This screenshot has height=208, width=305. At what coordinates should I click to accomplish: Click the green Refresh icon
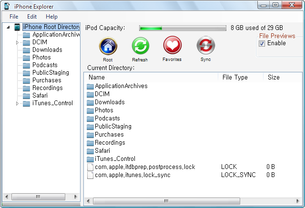[141, 46]
